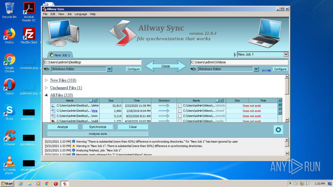The width and height of the screenshot is (333, 187).
Task: Uncheck all in right Name column header
Action: click(217, 101)
